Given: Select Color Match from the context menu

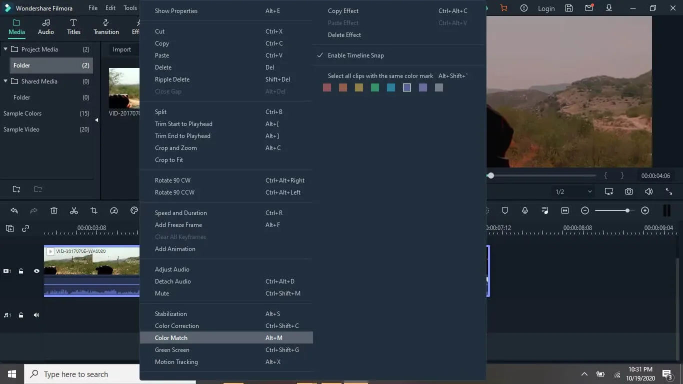Looking at the screenshot, I should pyautogui.click(x=171, y=337).
